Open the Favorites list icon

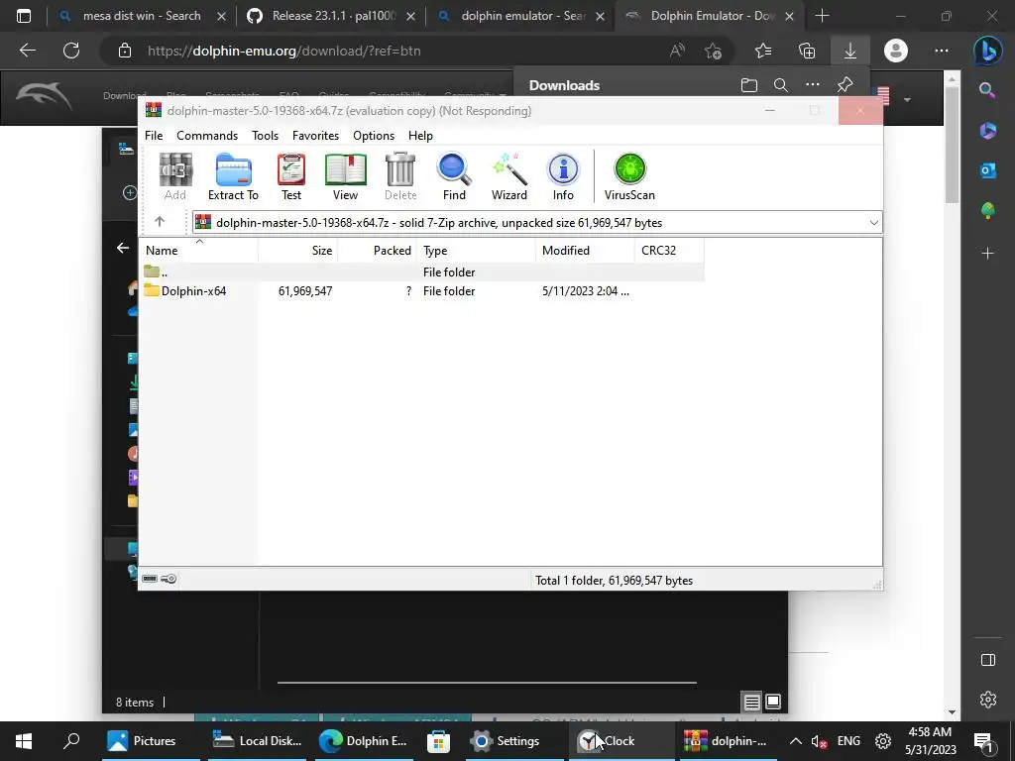(763, 51)
